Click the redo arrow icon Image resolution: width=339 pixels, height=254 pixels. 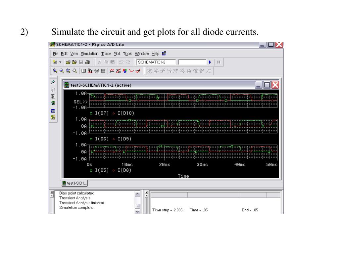pos(128,62)
